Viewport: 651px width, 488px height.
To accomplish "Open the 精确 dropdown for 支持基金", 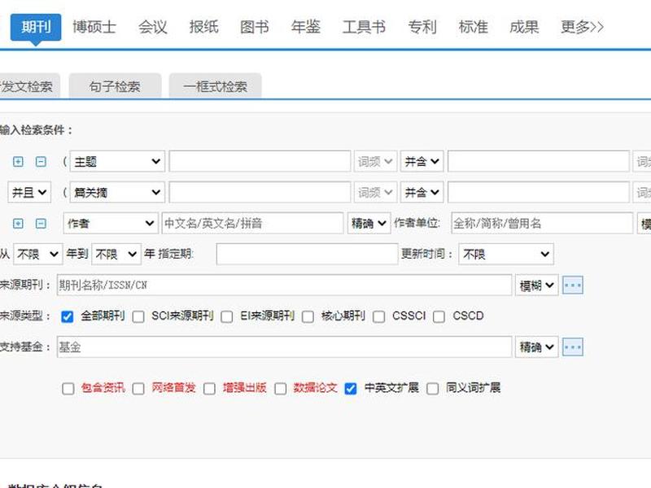I will coord(537,347).
